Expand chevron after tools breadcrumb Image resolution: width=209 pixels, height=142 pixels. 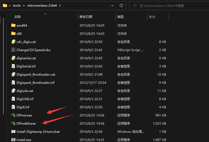(24, 6)
